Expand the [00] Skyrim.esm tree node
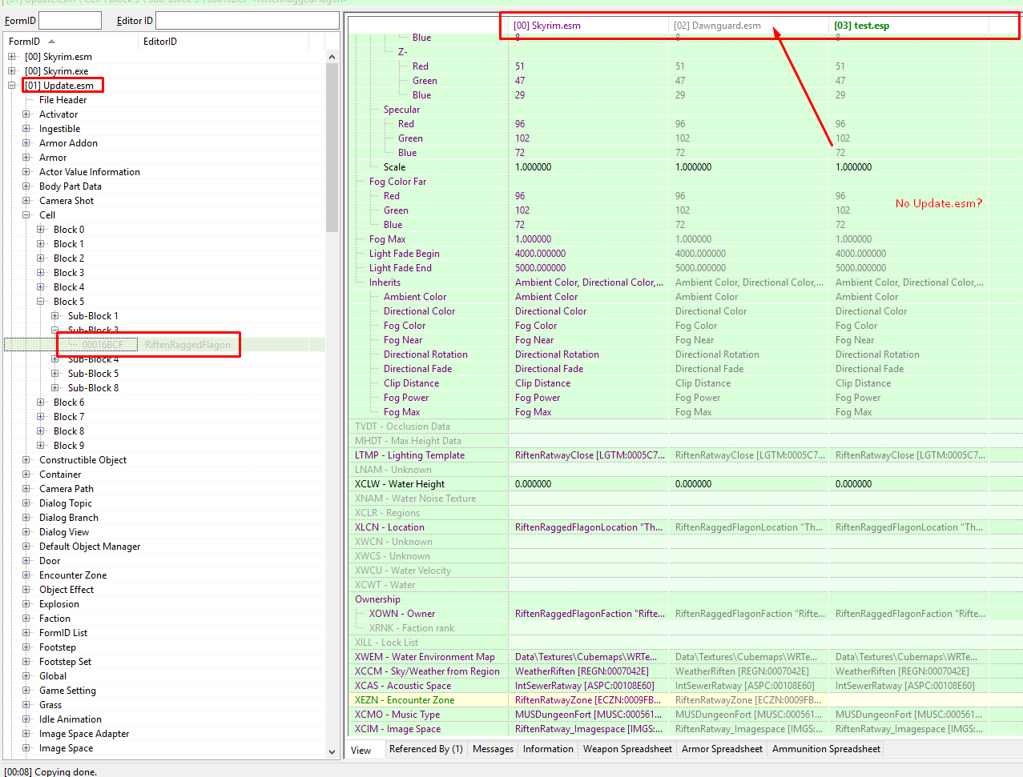This screenshot has height=777, width=1023. 12,57
